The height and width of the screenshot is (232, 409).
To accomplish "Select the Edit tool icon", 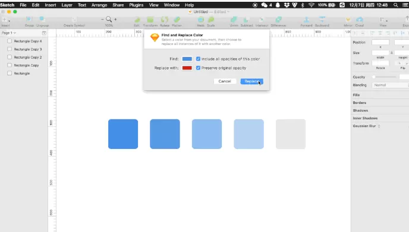I will pyautogui.click(x=137, y=20).
